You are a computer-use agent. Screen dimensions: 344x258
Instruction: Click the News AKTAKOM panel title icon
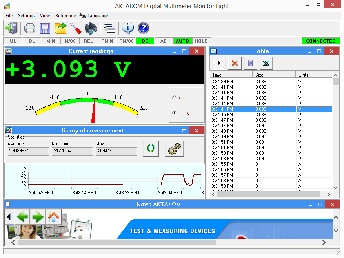coord(8,204)
